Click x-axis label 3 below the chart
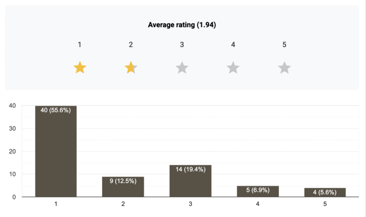This screenshot has width=366, height=217. 190,204
